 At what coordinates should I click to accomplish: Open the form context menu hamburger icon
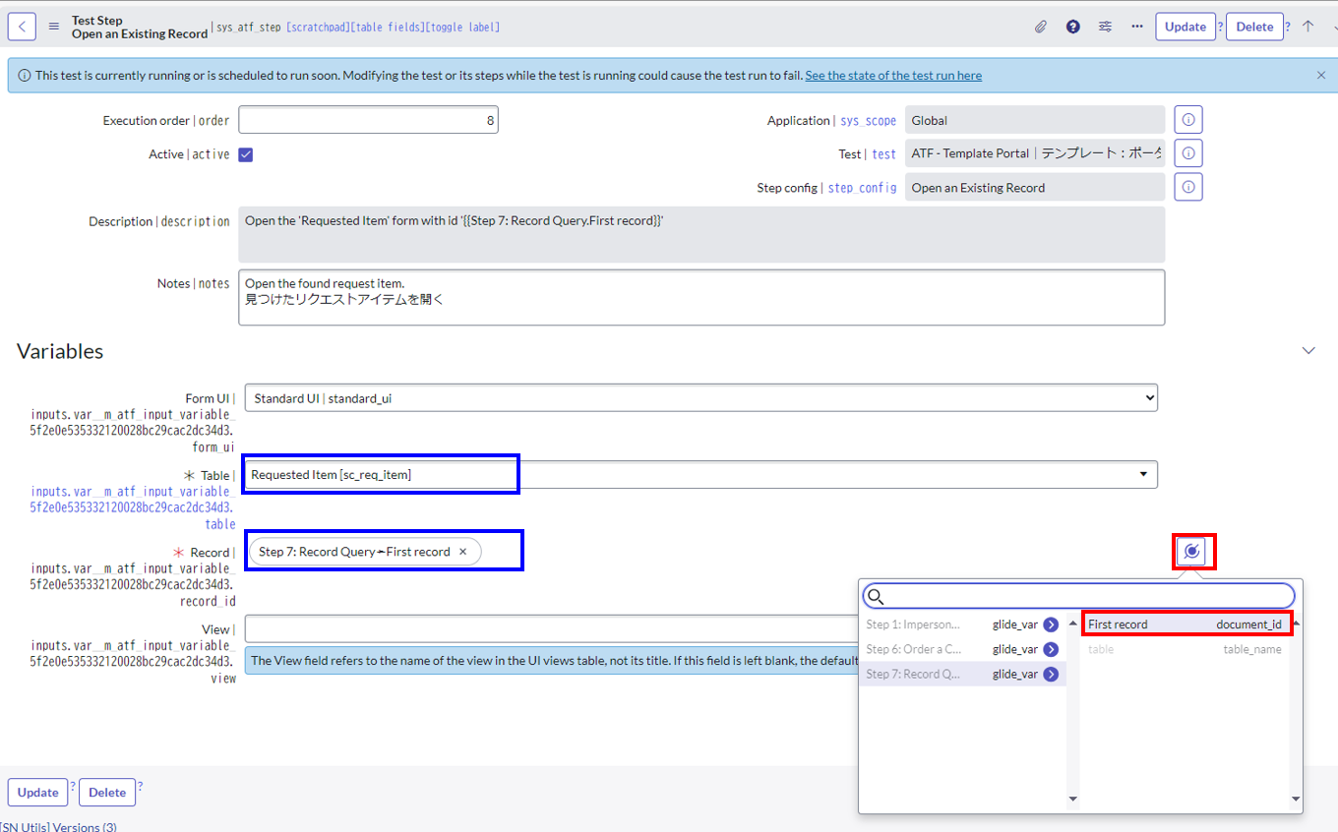54,27
